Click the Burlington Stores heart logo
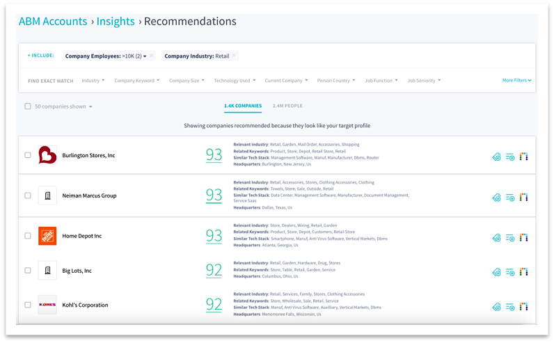 [x=47, y=155]
